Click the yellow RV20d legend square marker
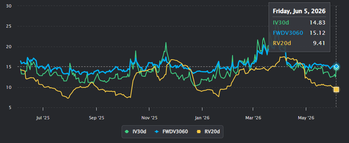This screenshot has height=143, width=349. coord(199,132)
